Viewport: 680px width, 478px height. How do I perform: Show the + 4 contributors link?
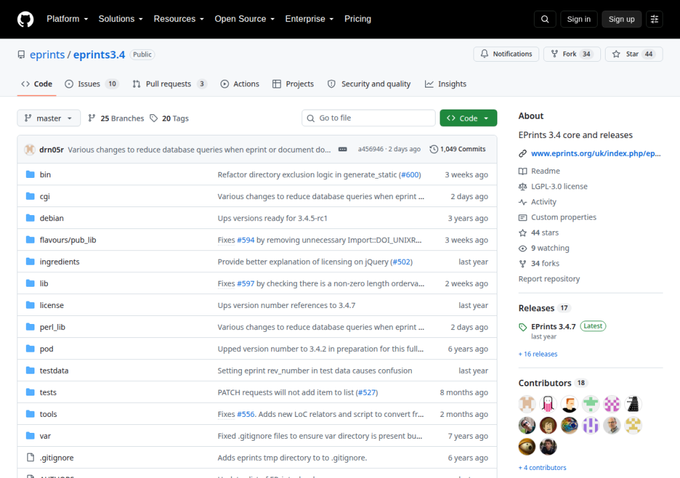pyautogui.click(x=542, y=467)
